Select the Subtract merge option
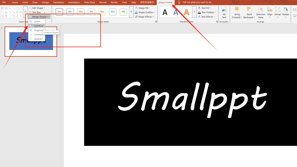 38,39
